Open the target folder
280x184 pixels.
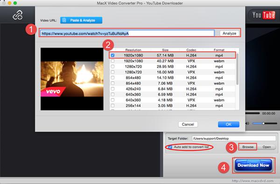pos(266,147)
